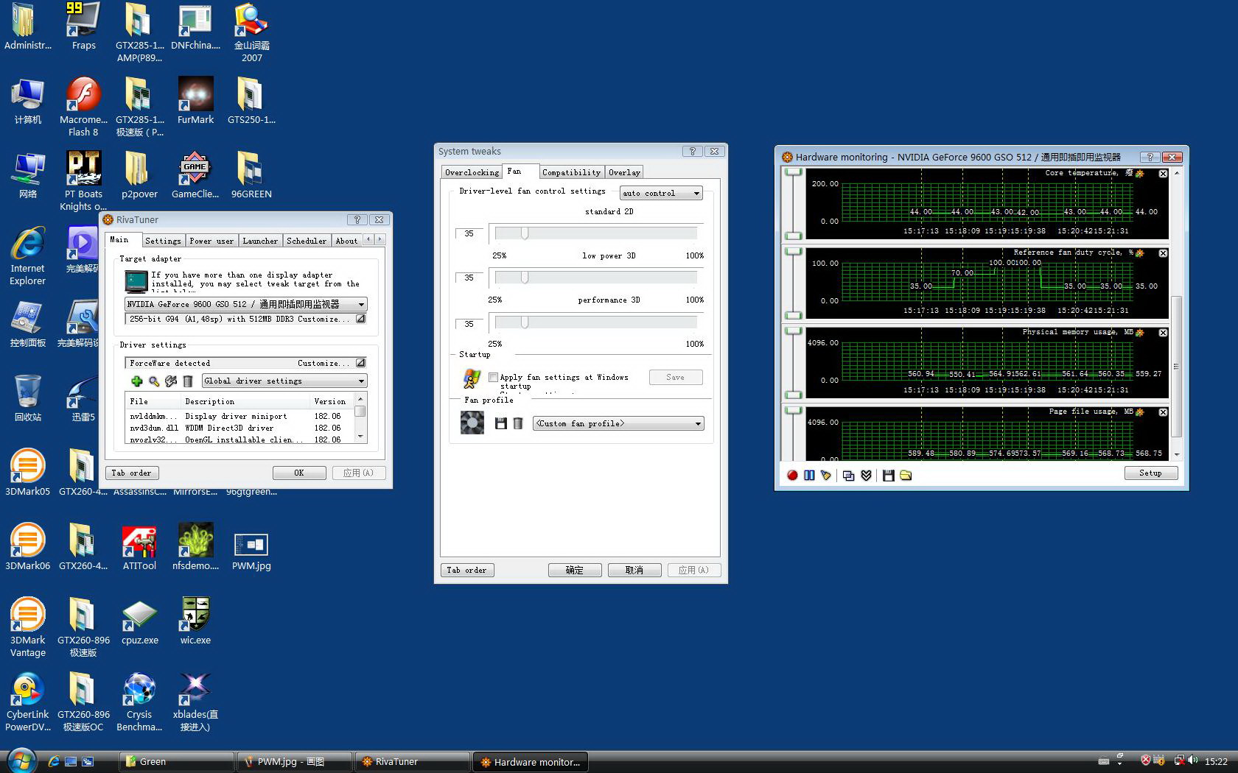The height and width of the screenshot is (773, 1238).
Task: Add driver preset with green plus icon
Action: pyautogui.click(x=136, y=381)
